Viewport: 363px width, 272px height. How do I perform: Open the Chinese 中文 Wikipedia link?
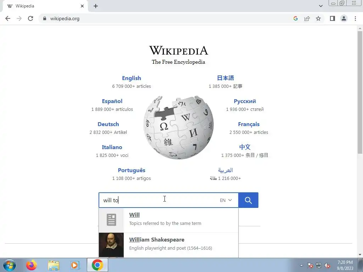point(245,147)
